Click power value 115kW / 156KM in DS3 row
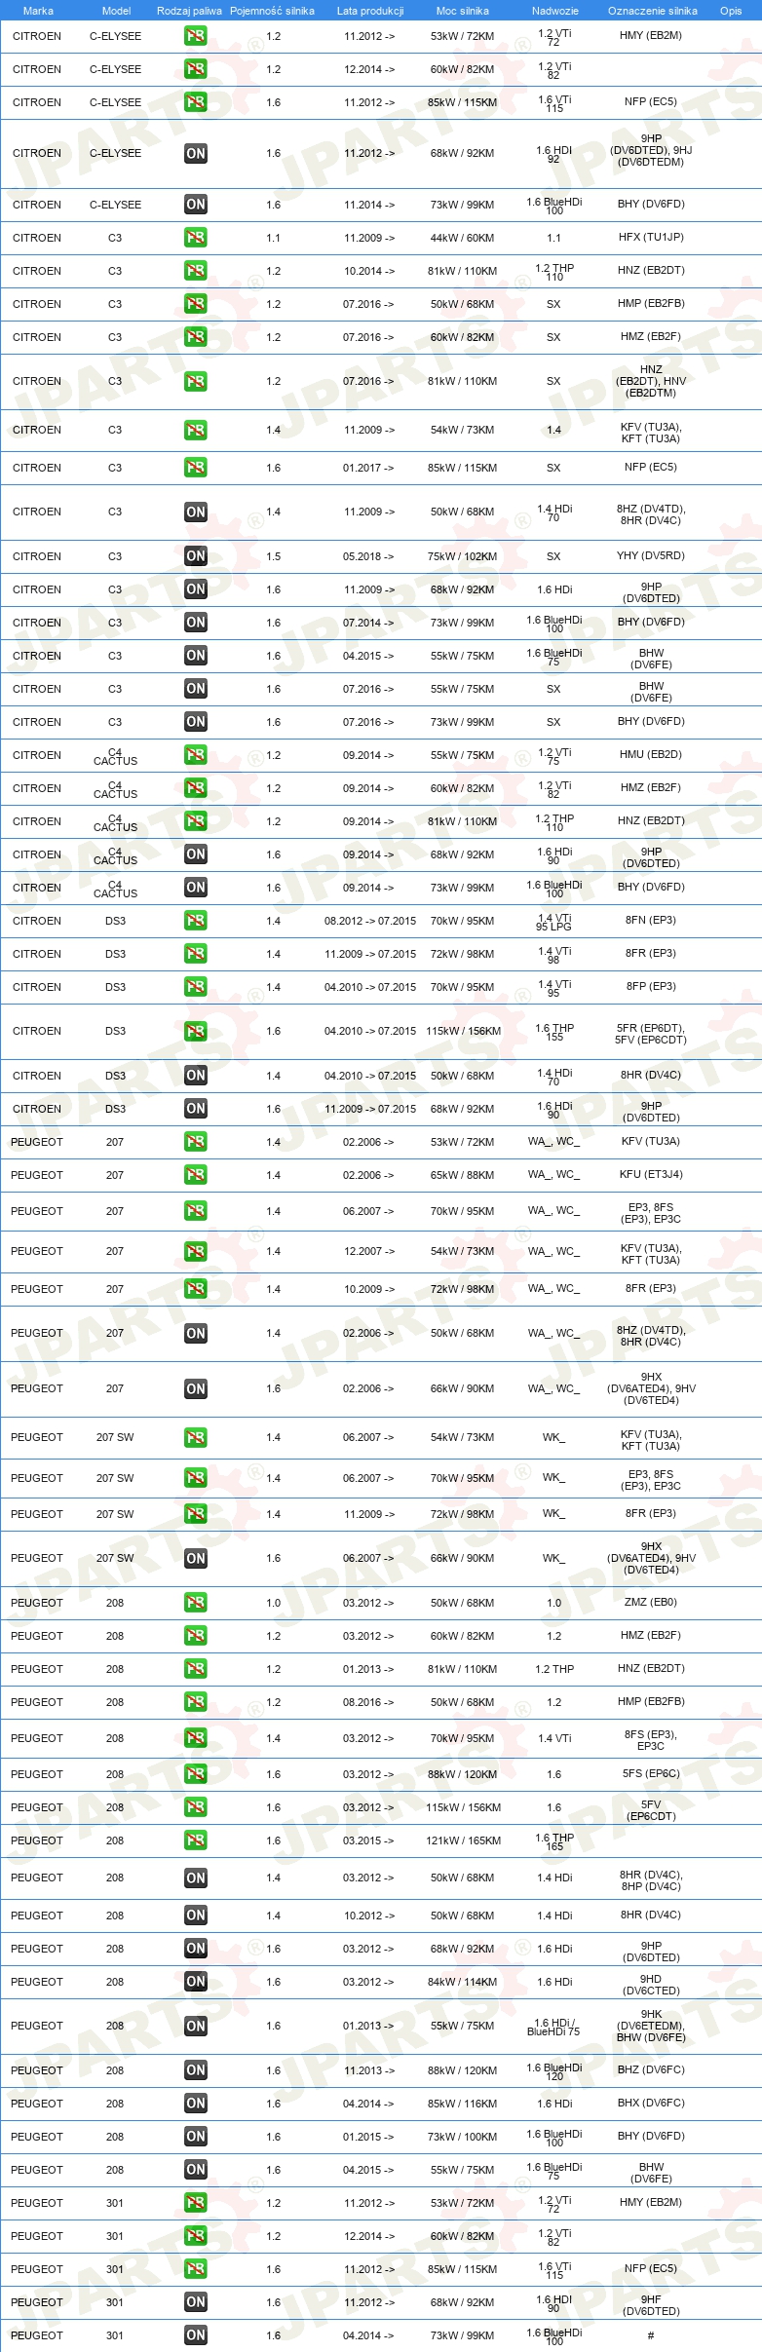The width and height of the screenshot is (762, 2352). (463, 1031)
